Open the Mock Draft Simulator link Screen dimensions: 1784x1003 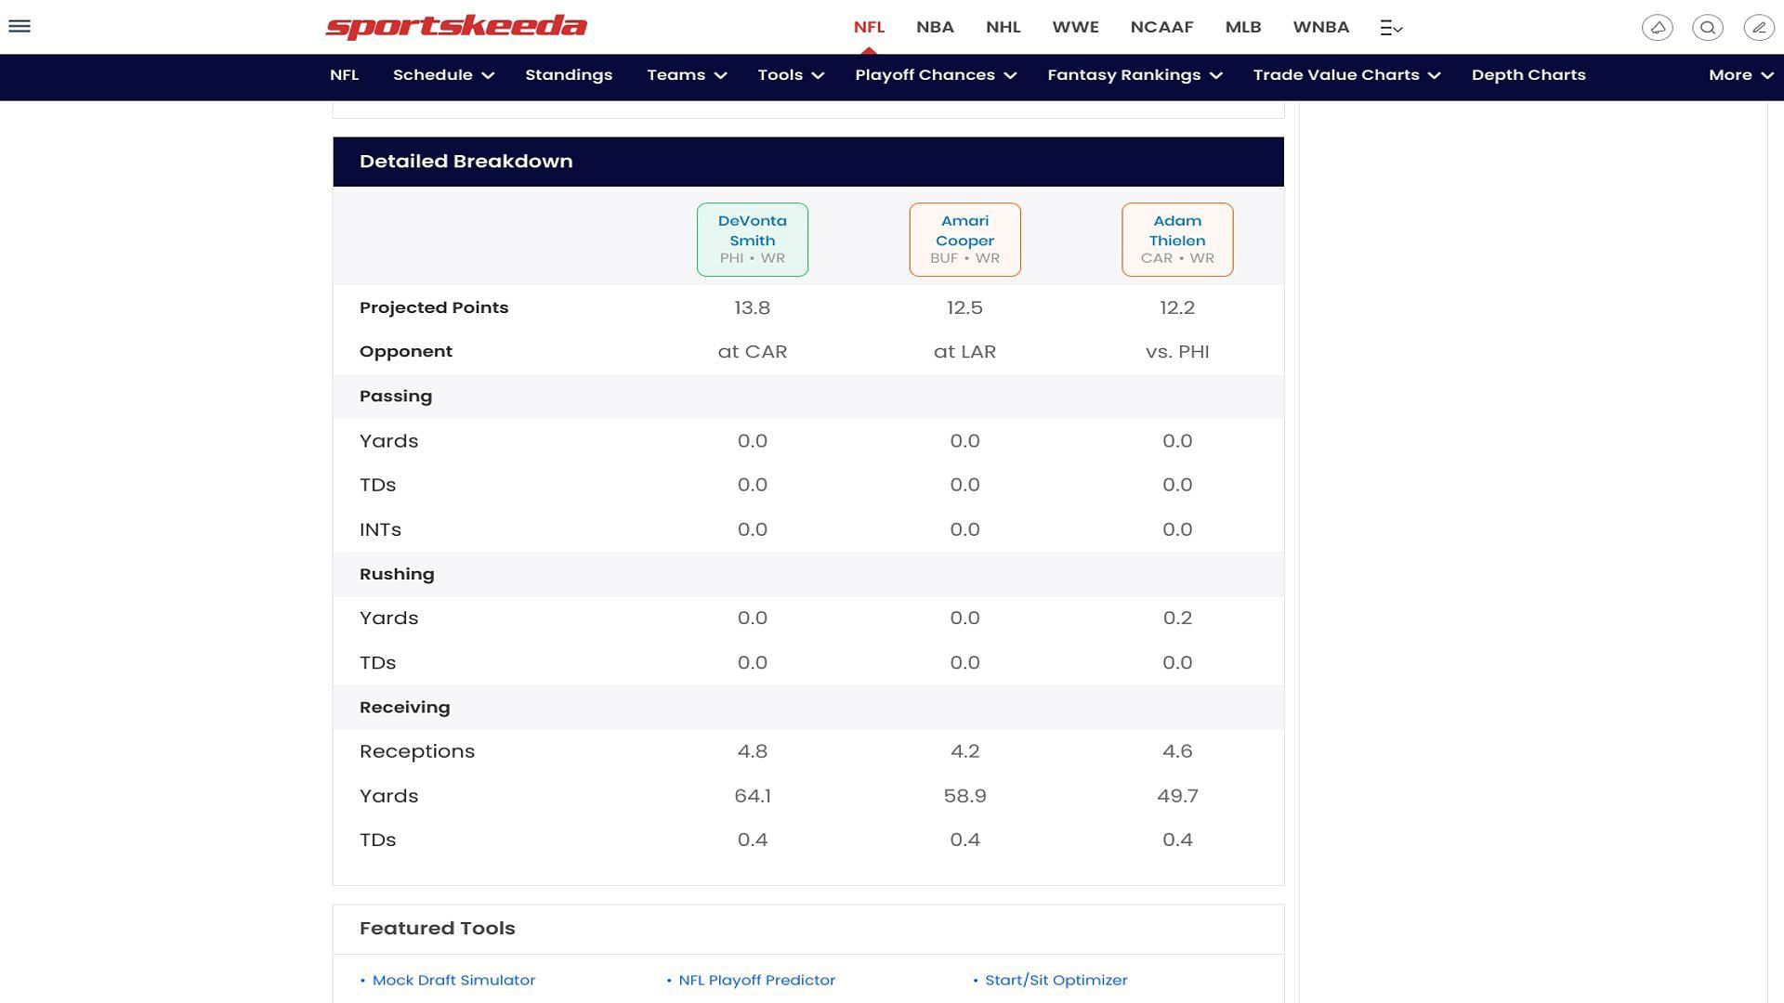tap(453, 981)
